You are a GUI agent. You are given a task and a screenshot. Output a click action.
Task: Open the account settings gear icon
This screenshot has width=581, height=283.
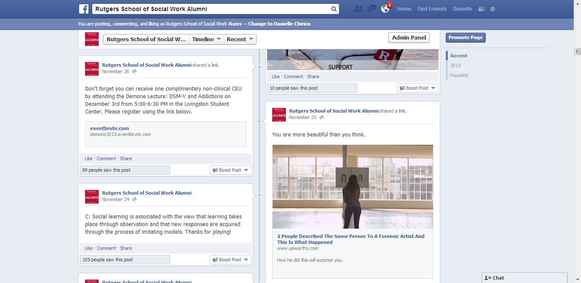[x=493, y=9]
